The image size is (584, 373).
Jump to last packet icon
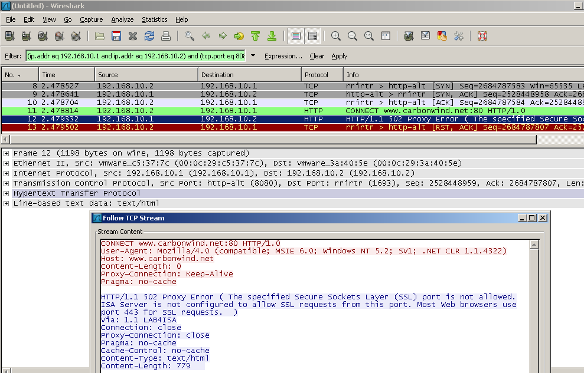[x=272, y=36]
